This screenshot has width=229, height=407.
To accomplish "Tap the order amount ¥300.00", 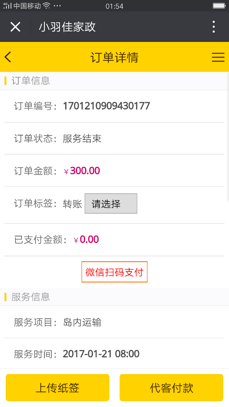I will click(x=82, y=171).
